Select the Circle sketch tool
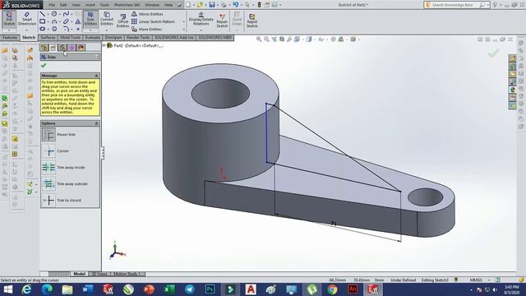This screenshot has height=296, width=526. (54, 14)
